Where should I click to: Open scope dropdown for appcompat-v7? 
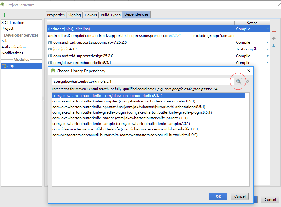point(268,42)
